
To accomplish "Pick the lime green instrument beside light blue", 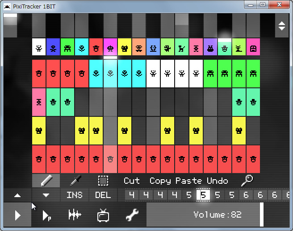I will pyautogui.click(x=167, y=47).
